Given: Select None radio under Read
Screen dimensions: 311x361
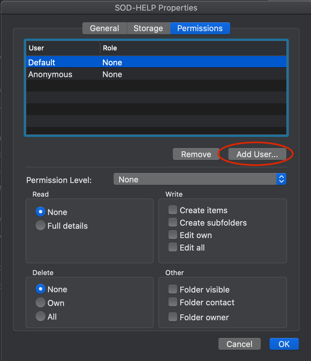Looking at the screenshot, I should 41,212.
